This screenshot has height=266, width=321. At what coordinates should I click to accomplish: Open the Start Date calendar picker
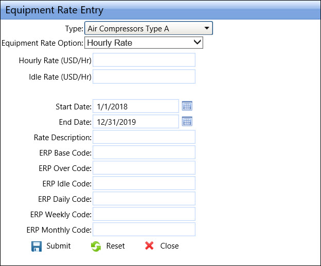point(187,106)
